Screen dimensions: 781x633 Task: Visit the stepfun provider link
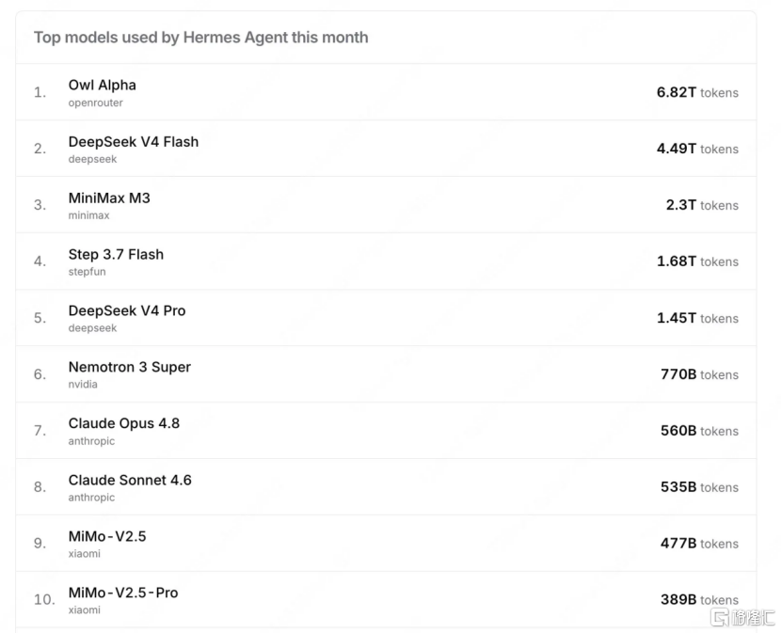point(88,272)
